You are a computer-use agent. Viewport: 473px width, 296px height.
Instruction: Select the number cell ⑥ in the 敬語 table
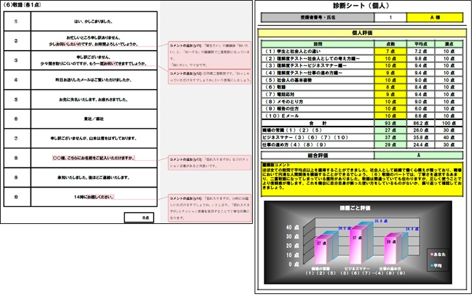[x=17, y=119]
